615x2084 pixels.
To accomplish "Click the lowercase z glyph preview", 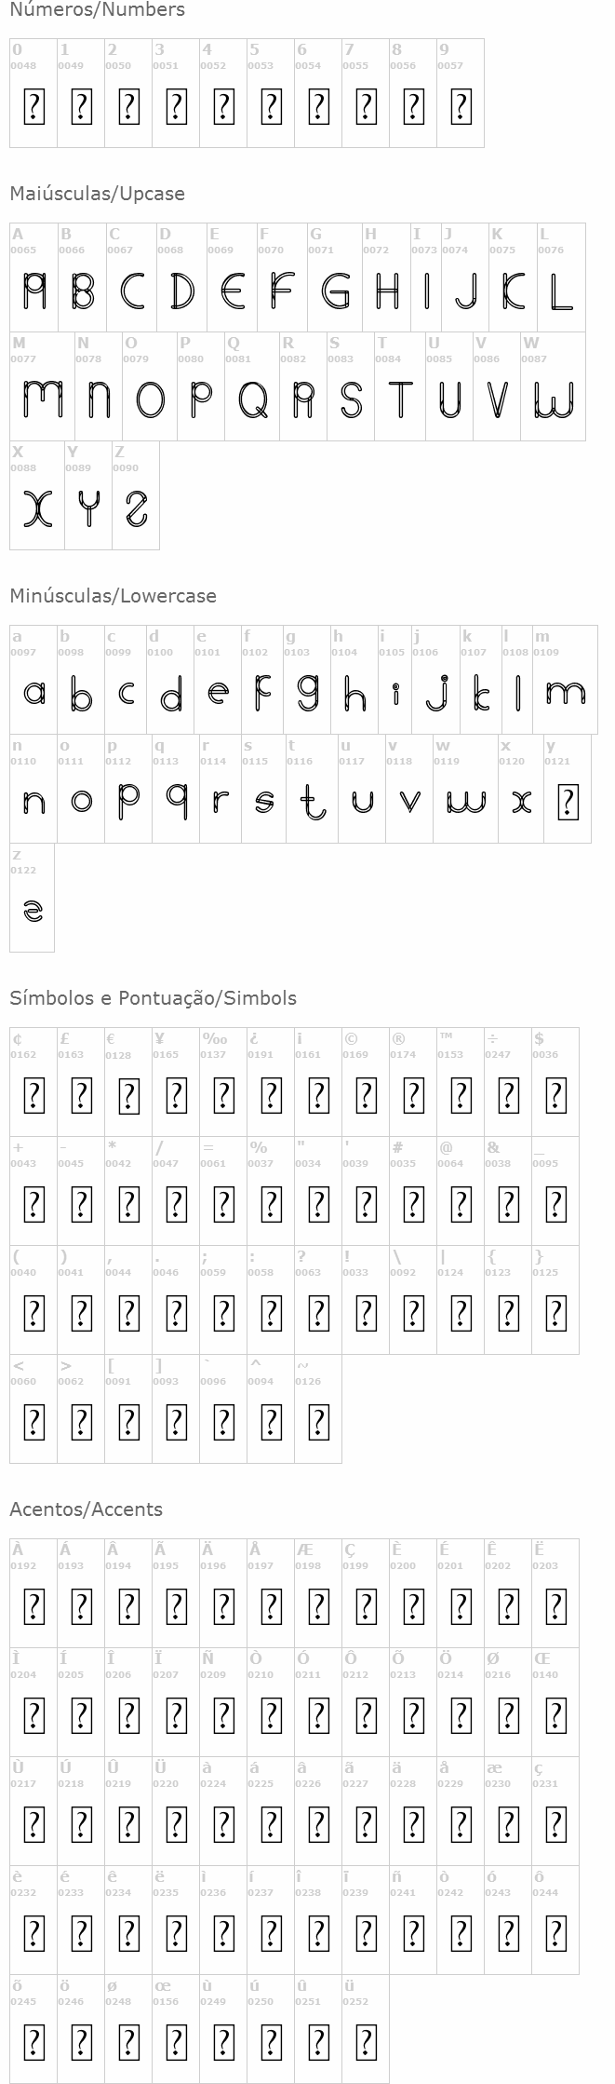I will (33, 910).
